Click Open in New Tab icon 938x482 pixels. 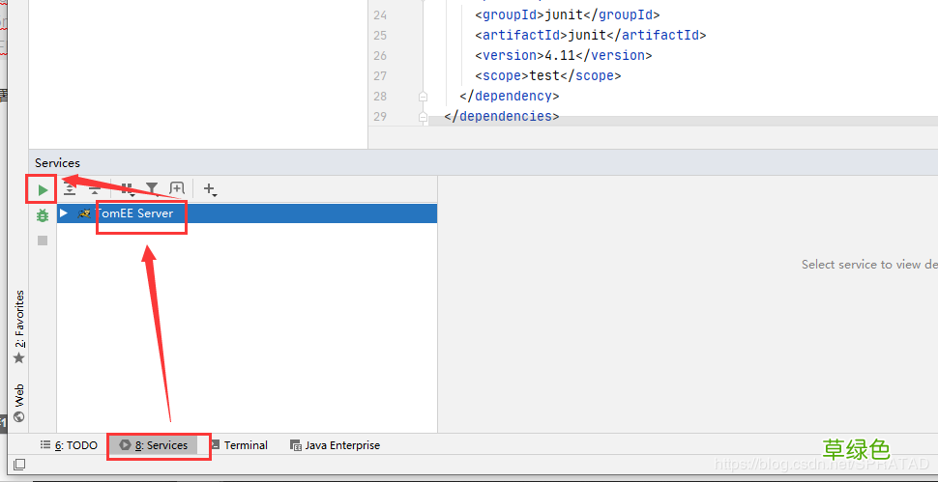(177, 188)
